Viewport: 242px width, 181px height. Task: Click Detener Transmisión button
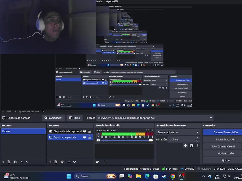pyautogui.click(x=222, y=132)
